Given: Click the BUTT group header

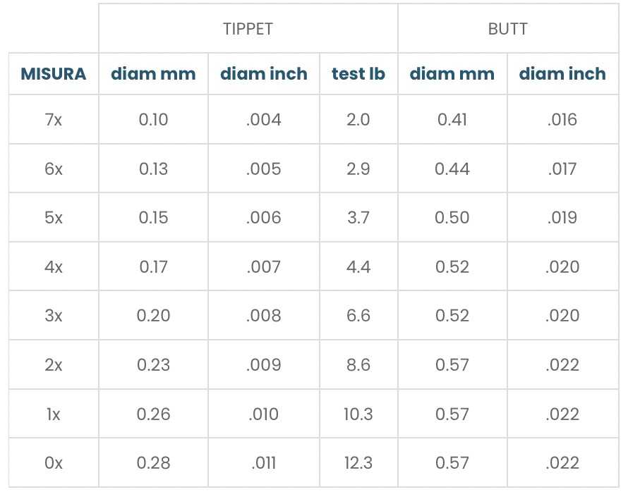Looking at the screenshot, I should coord(507,29).
